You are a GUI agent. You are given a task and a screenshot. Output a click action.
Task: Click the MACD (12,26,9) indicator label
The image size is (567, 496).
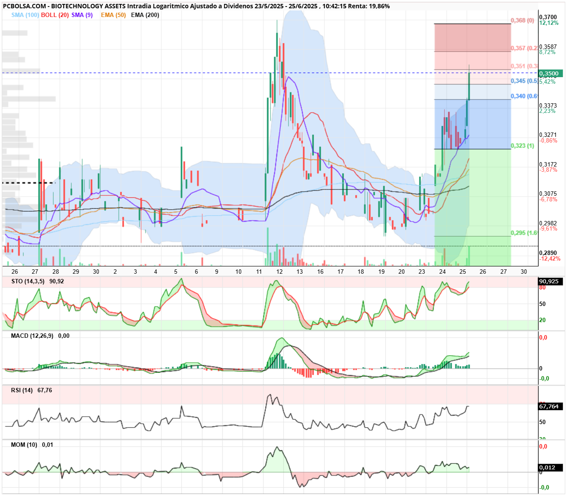coord(32,336)
